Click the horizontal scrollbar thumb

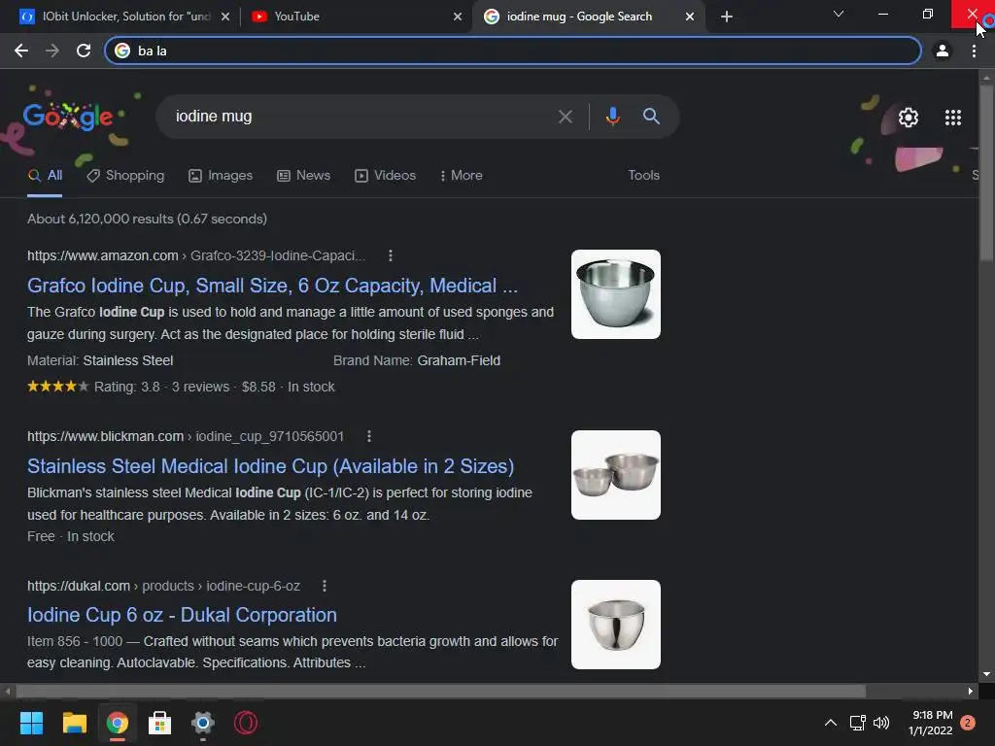441,692
